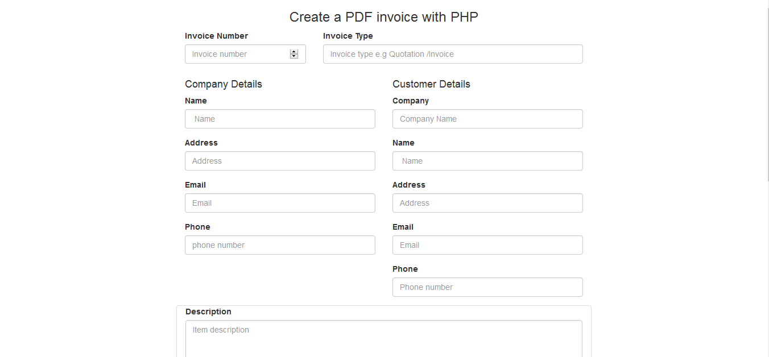769x357 pixels.
Task: Click the Invoice Number input field
Action: point(239,53)
